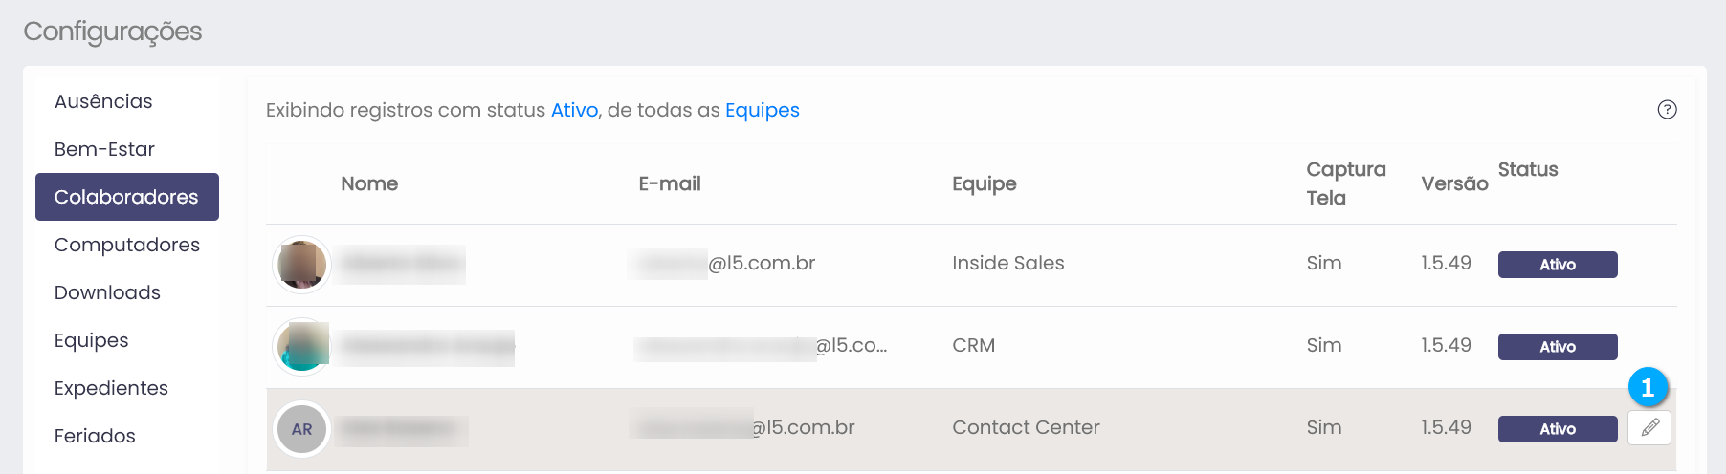The width and height of the screenshot is (1726, 474).
Task: Click the CRM collaborator's avatar photo
Action: [302, 346]
